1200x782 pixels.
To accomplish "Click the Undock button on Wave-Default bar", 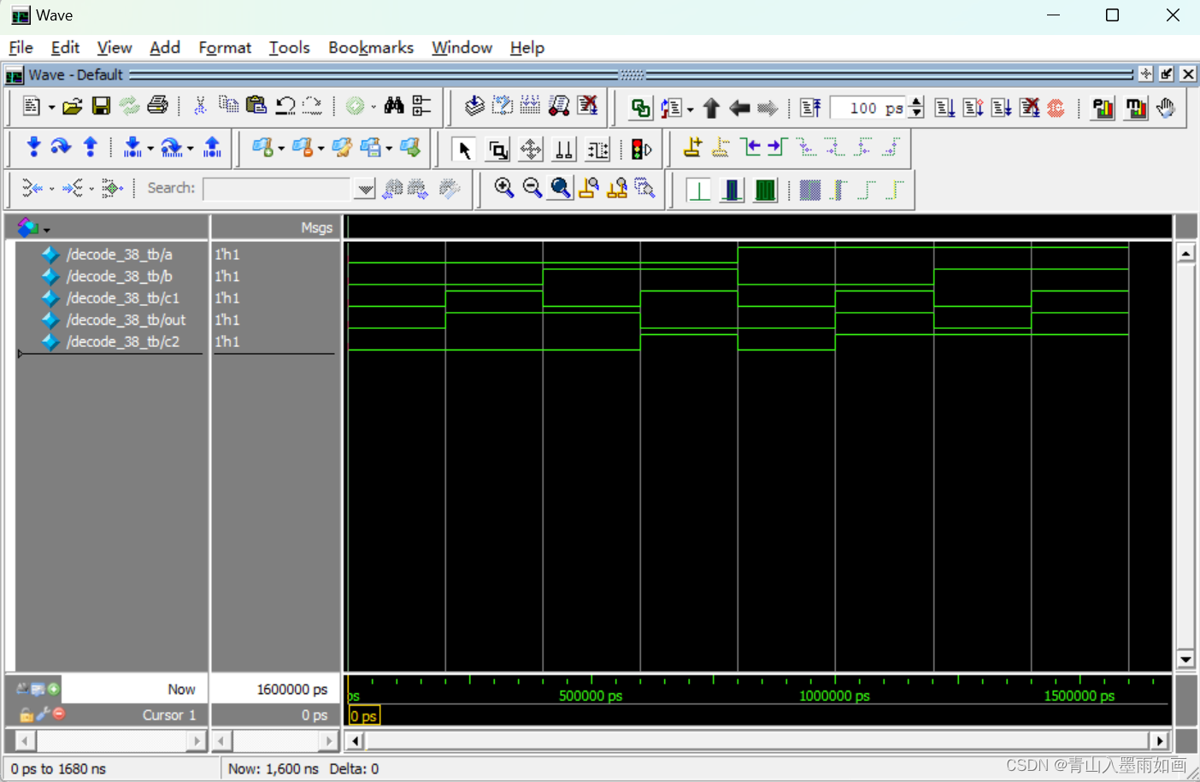I will tap(1166, 74).
